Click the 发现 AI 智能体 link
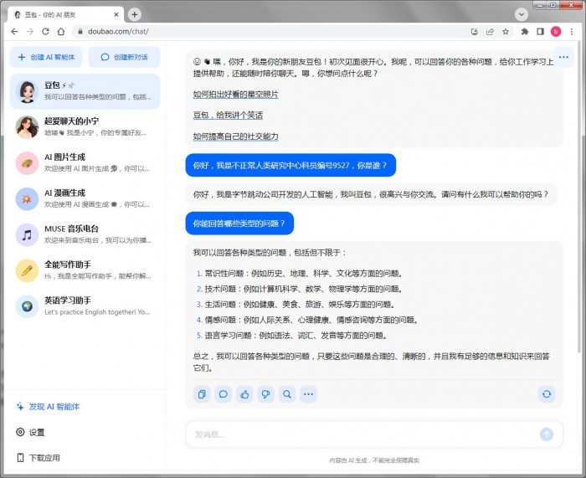 49,407
